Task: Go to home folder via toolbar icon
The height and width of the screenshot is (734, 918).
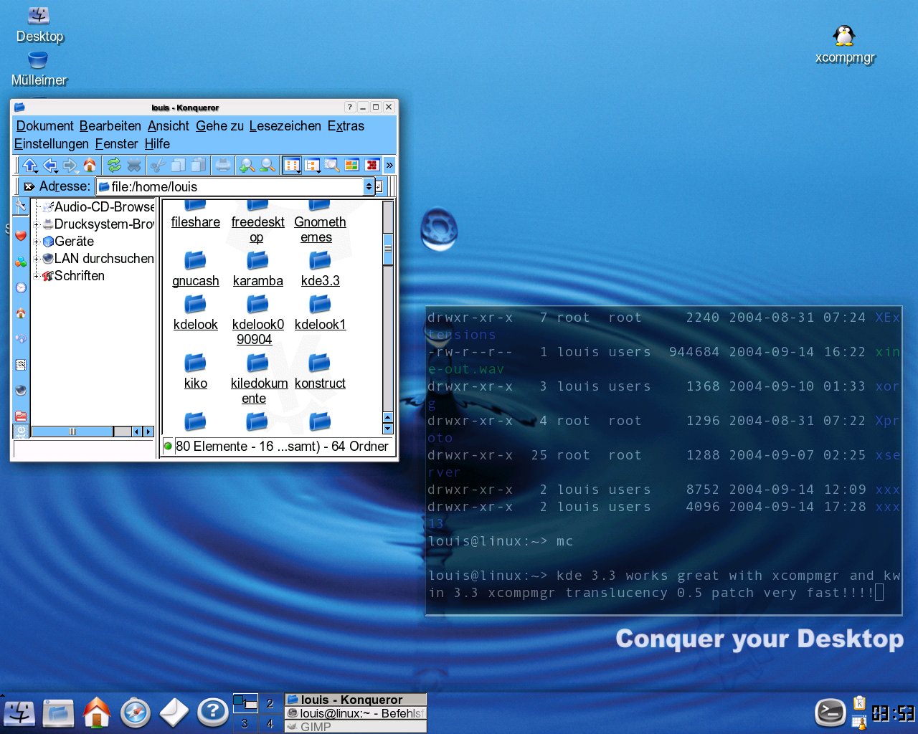Action: point(90,166)
